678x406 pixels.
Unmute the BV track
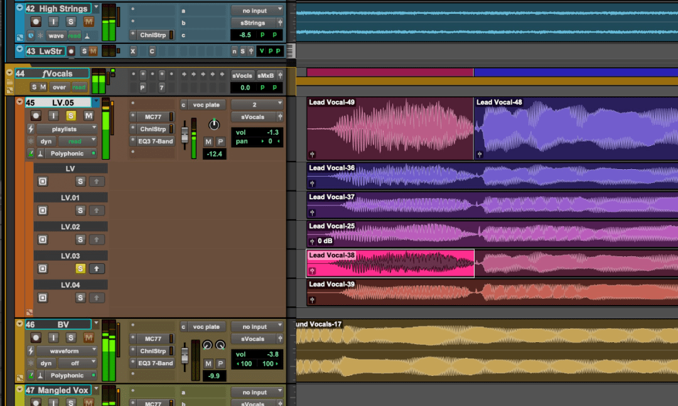[x=89, y=338]
